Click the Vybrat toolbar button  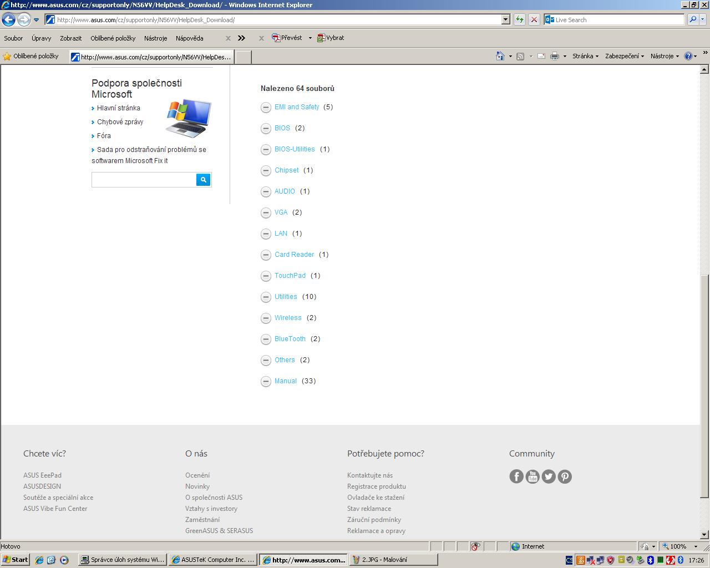331,38
